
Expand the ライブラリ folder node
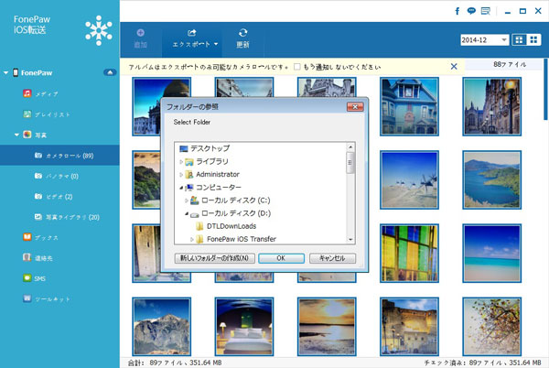[181, 162]
